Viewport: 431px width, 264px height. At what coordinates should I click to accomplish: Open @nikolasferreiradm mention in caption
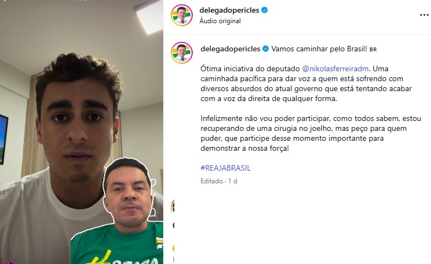[x=335, y=68]
